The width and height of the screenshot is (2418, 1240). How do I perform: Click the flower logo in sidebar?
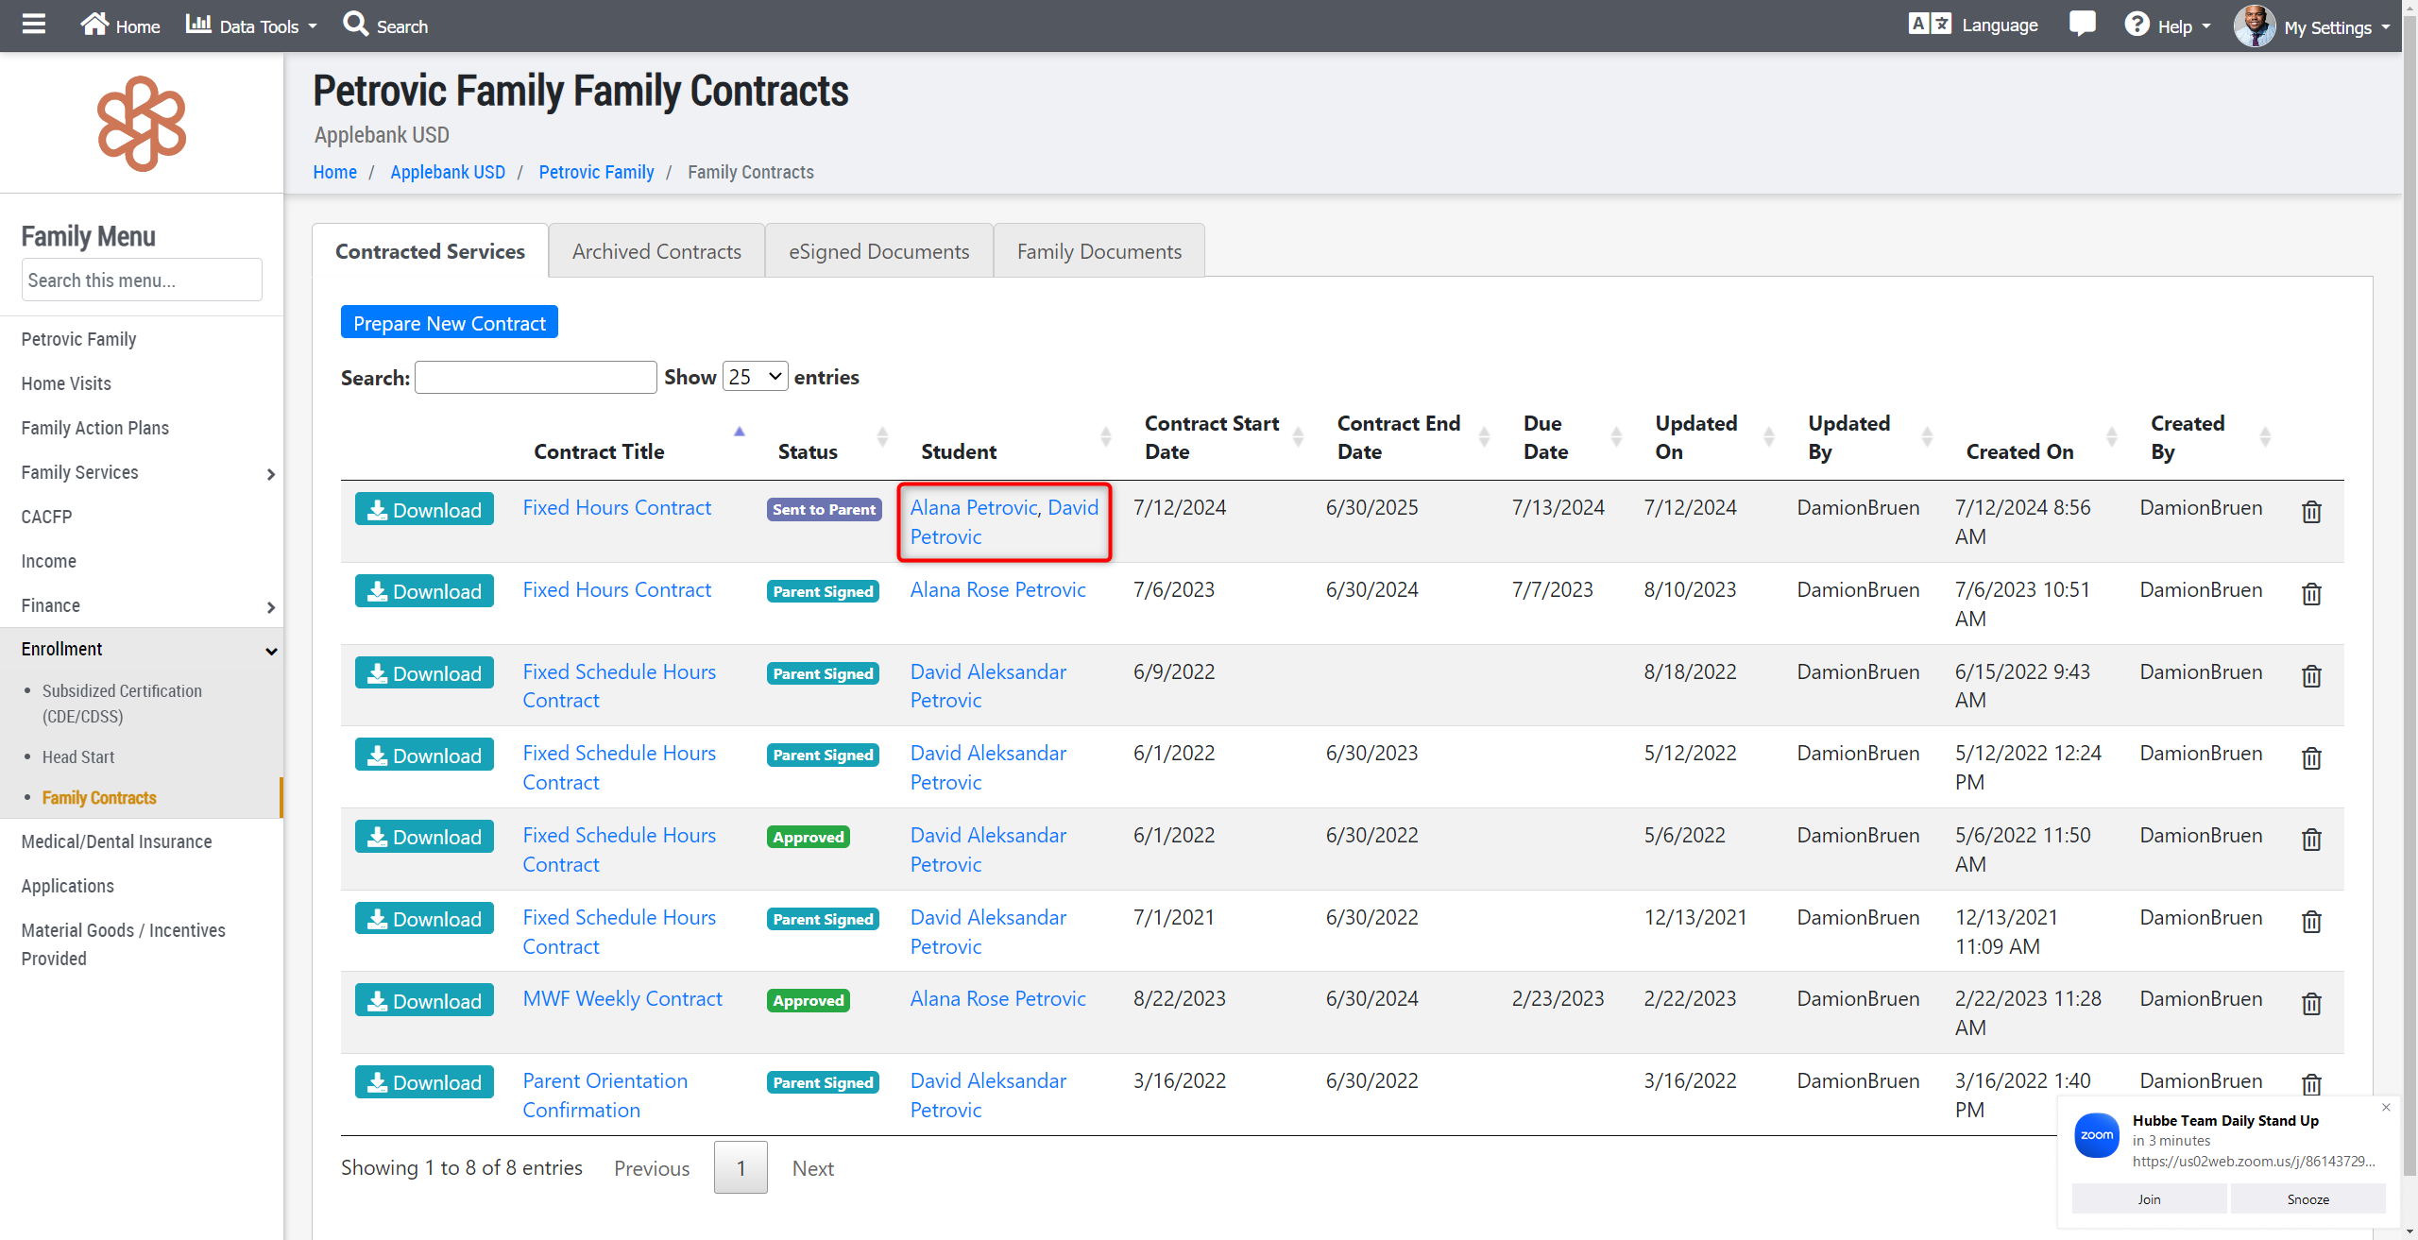(142, 124)
